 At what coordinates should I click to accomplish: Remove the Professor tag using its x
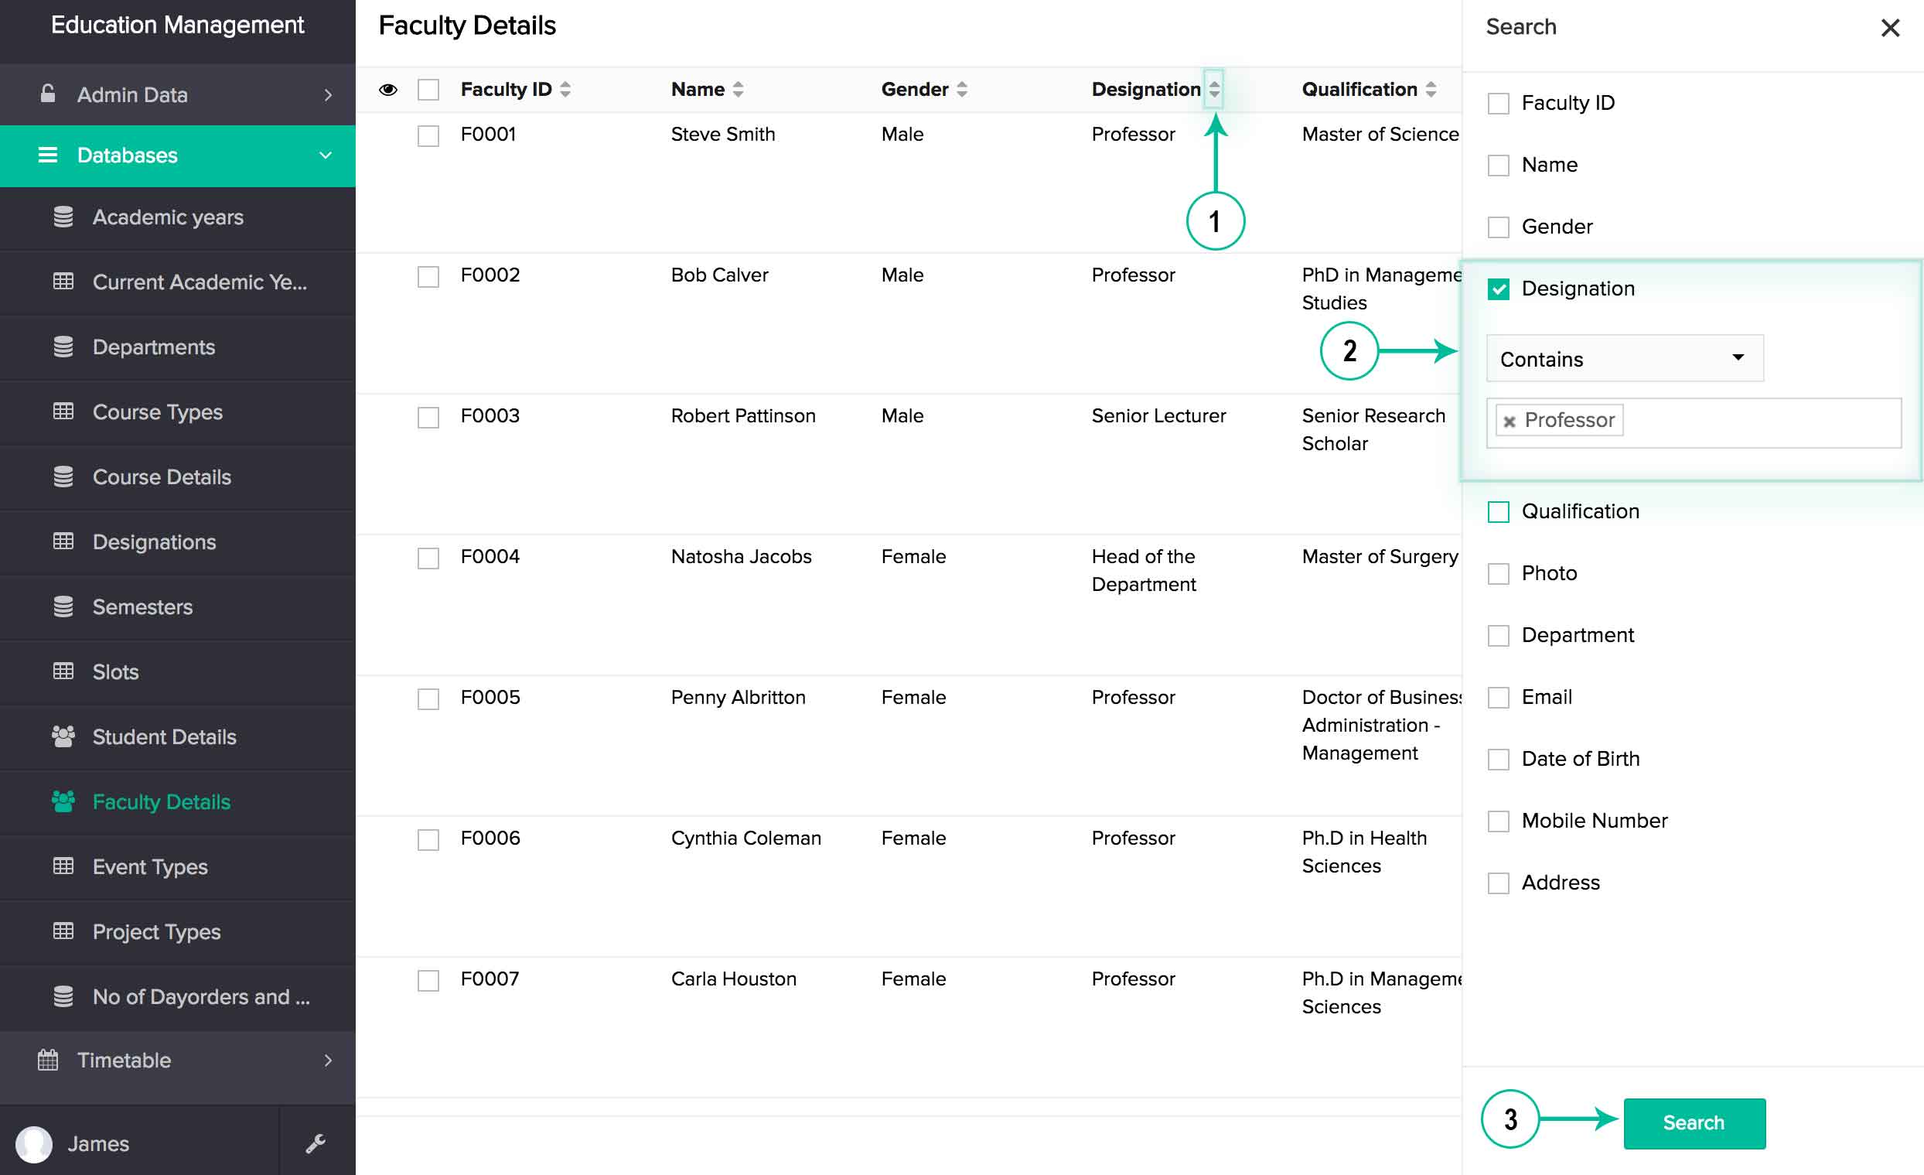[x=1510, y=421]
